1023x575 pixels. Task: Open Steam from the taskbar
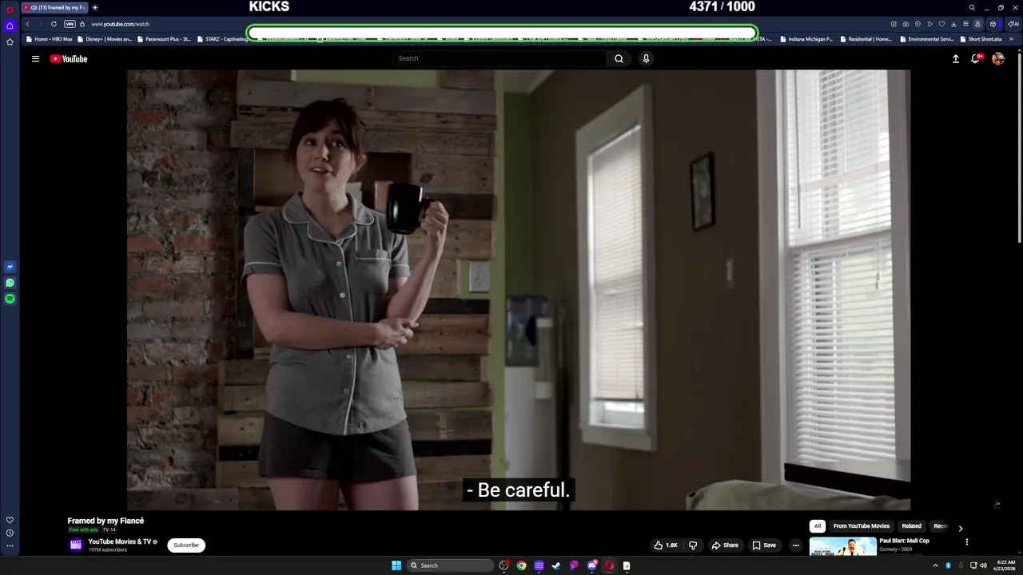(556, 565)
